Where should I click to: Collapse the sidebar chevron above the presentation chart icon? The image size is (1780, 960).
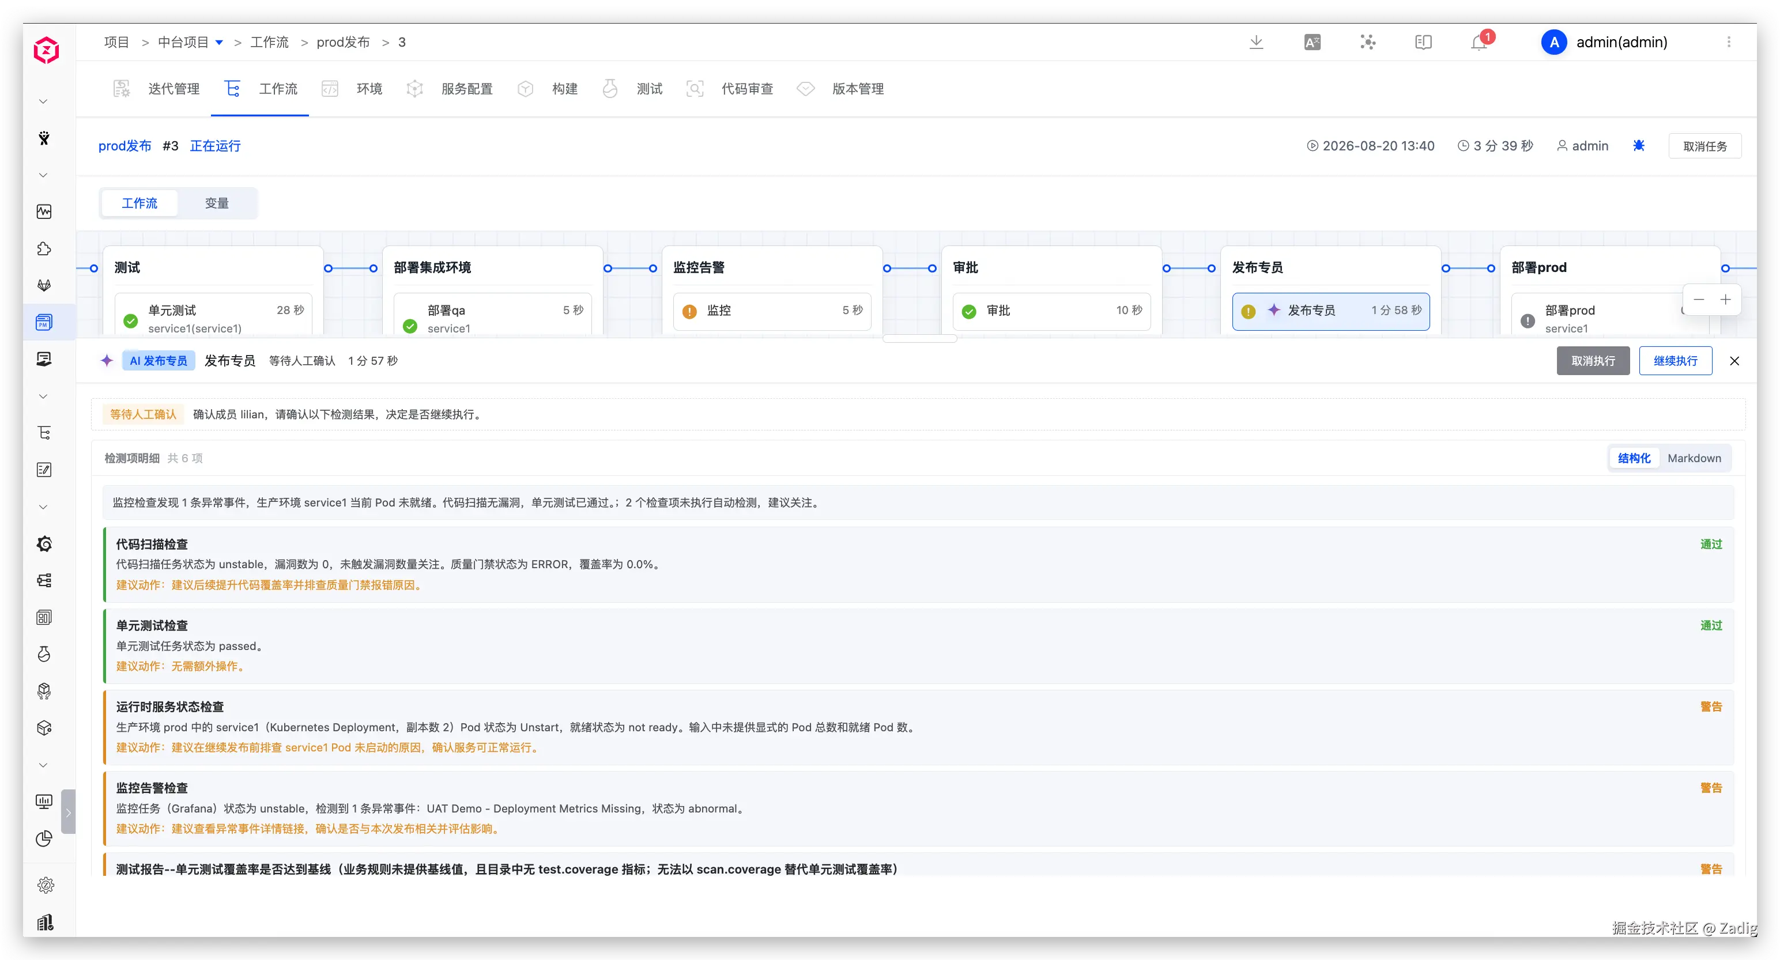tap(44, 765)
